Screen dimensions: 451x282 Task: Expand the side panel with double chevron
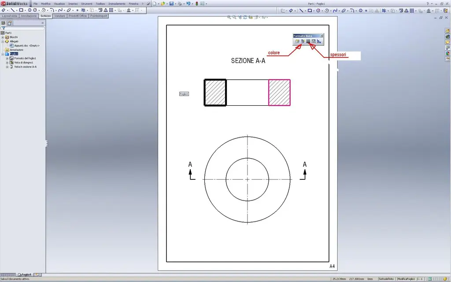(x=43, y=23)
